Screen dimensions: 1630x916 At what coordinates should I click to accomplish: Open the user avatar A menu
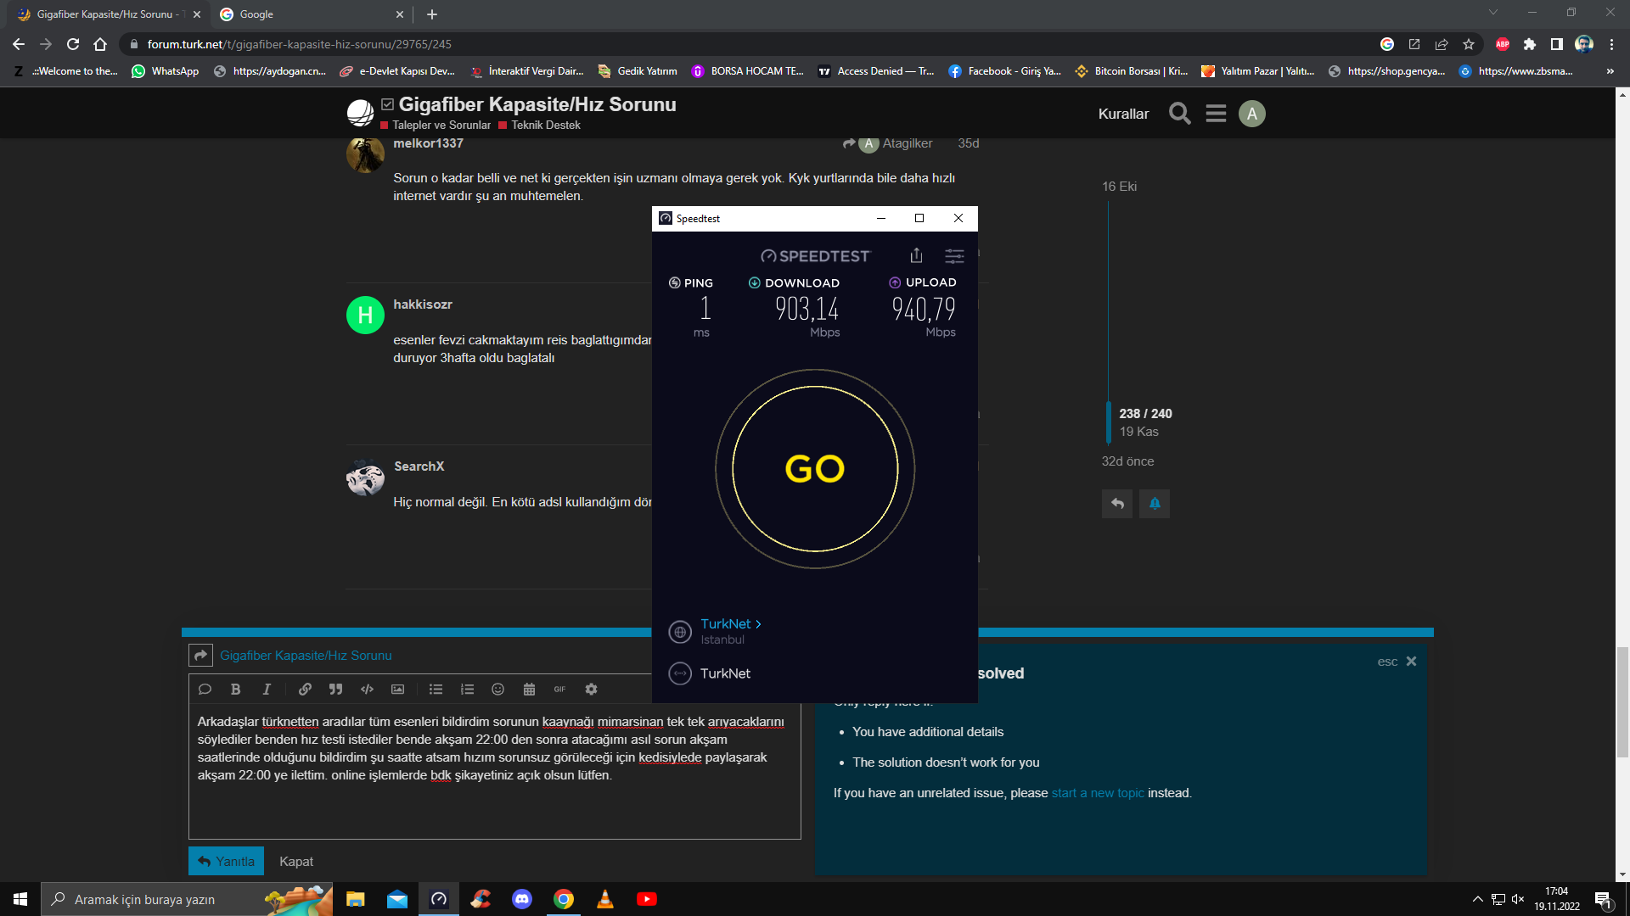pos(1252,114)
